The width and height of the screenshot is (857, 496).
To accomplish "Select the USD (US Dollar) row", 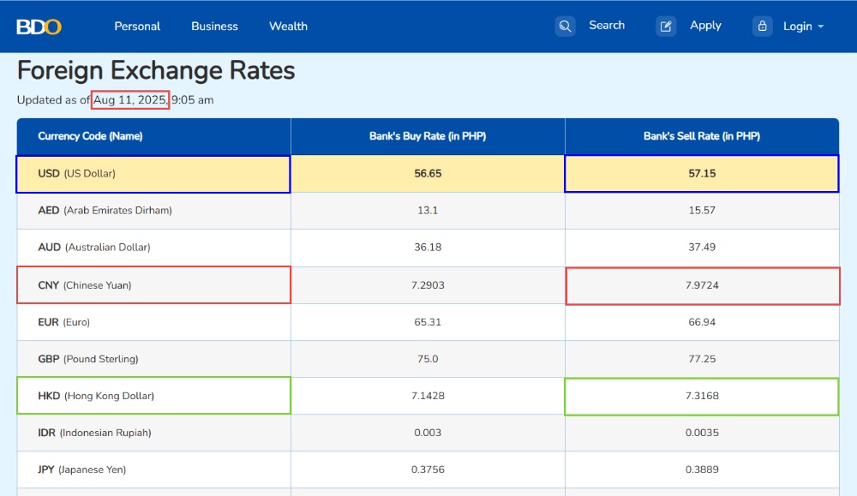I will pos(428,174).
